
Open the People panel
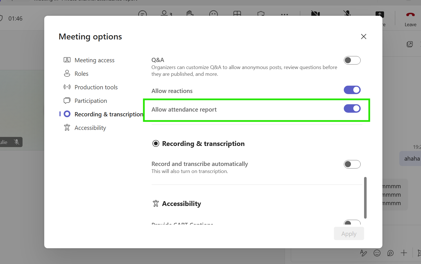click(x=166, y=13)
